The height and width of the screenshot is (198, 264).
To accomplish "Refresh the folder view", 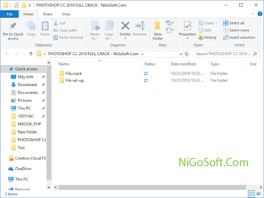I will [186, 54].
